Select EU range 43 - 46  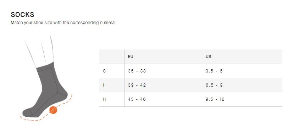click(137, 99)
